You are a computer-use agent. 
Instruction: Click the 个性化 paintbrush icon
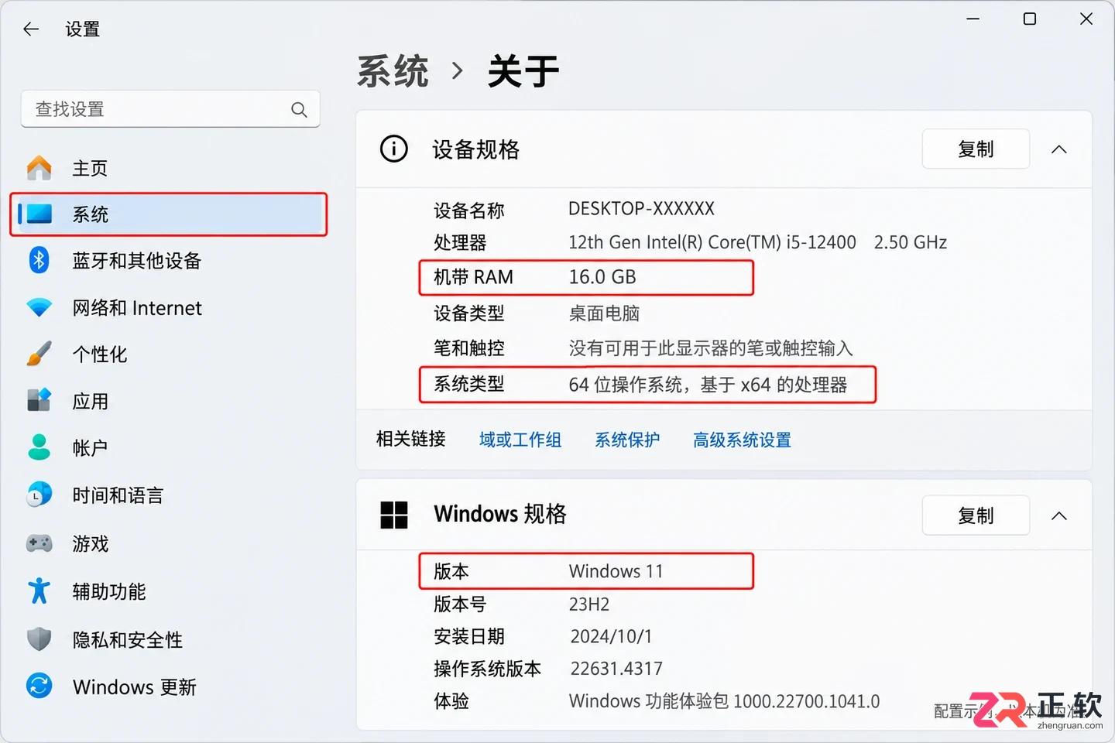click(x=39, y=354)
